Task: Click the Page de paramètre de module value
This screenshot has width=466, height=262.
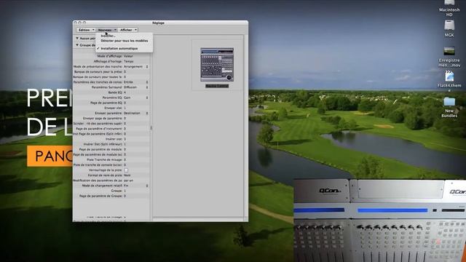Action: click(x=125, y=149)
